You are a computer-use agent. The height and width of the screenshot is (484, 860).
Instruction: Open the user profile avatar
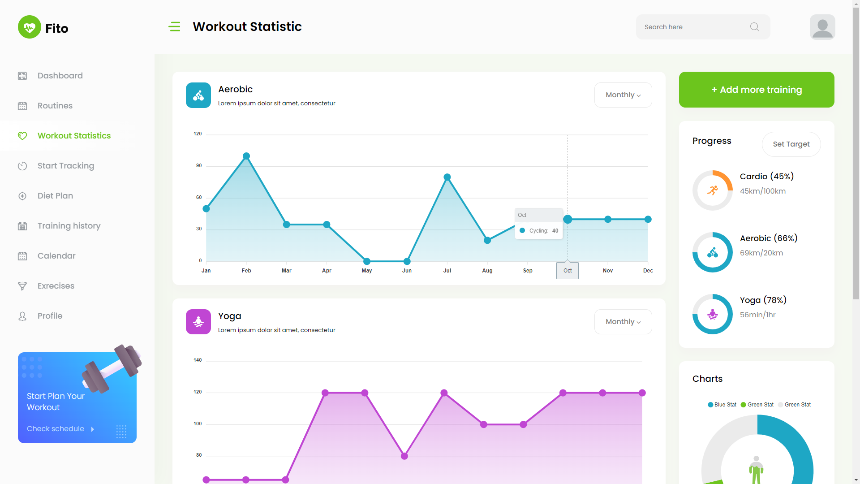click(x=822, y=27)
